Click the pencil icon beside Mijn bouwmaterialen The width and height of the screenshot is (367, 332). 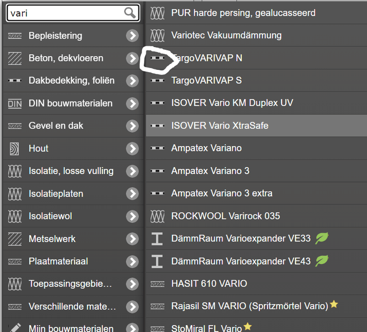coord(15,327)
